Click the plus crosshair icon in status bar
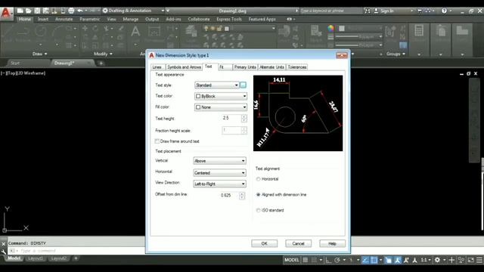Image resolution: width=484 pixels, height=272 pixels. pyautogui.click(x=451, y=260)
